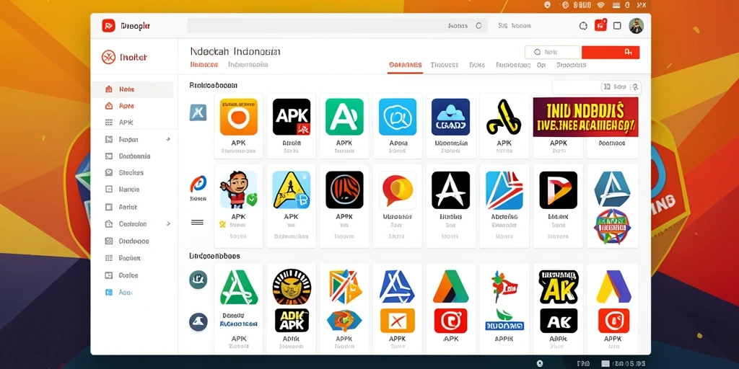Viewport: 739px width, 369px height.
Task: Open the yellow and black ribbon A icon
Action: [504, 117]
